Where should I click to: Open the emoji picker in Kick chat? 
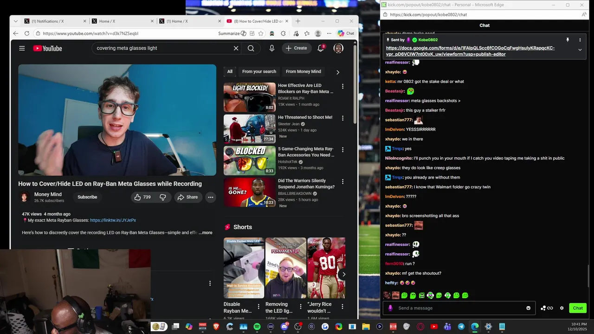(528, 308)
